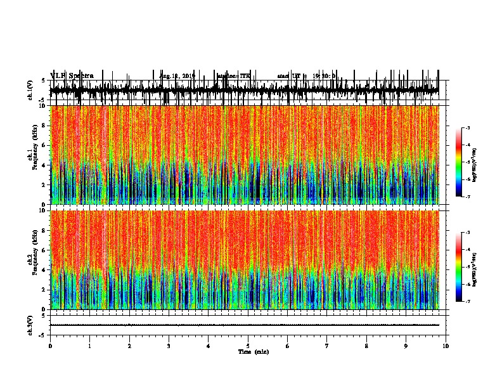Click the ch.1 frequency spectrogram panel

(244, 155)
